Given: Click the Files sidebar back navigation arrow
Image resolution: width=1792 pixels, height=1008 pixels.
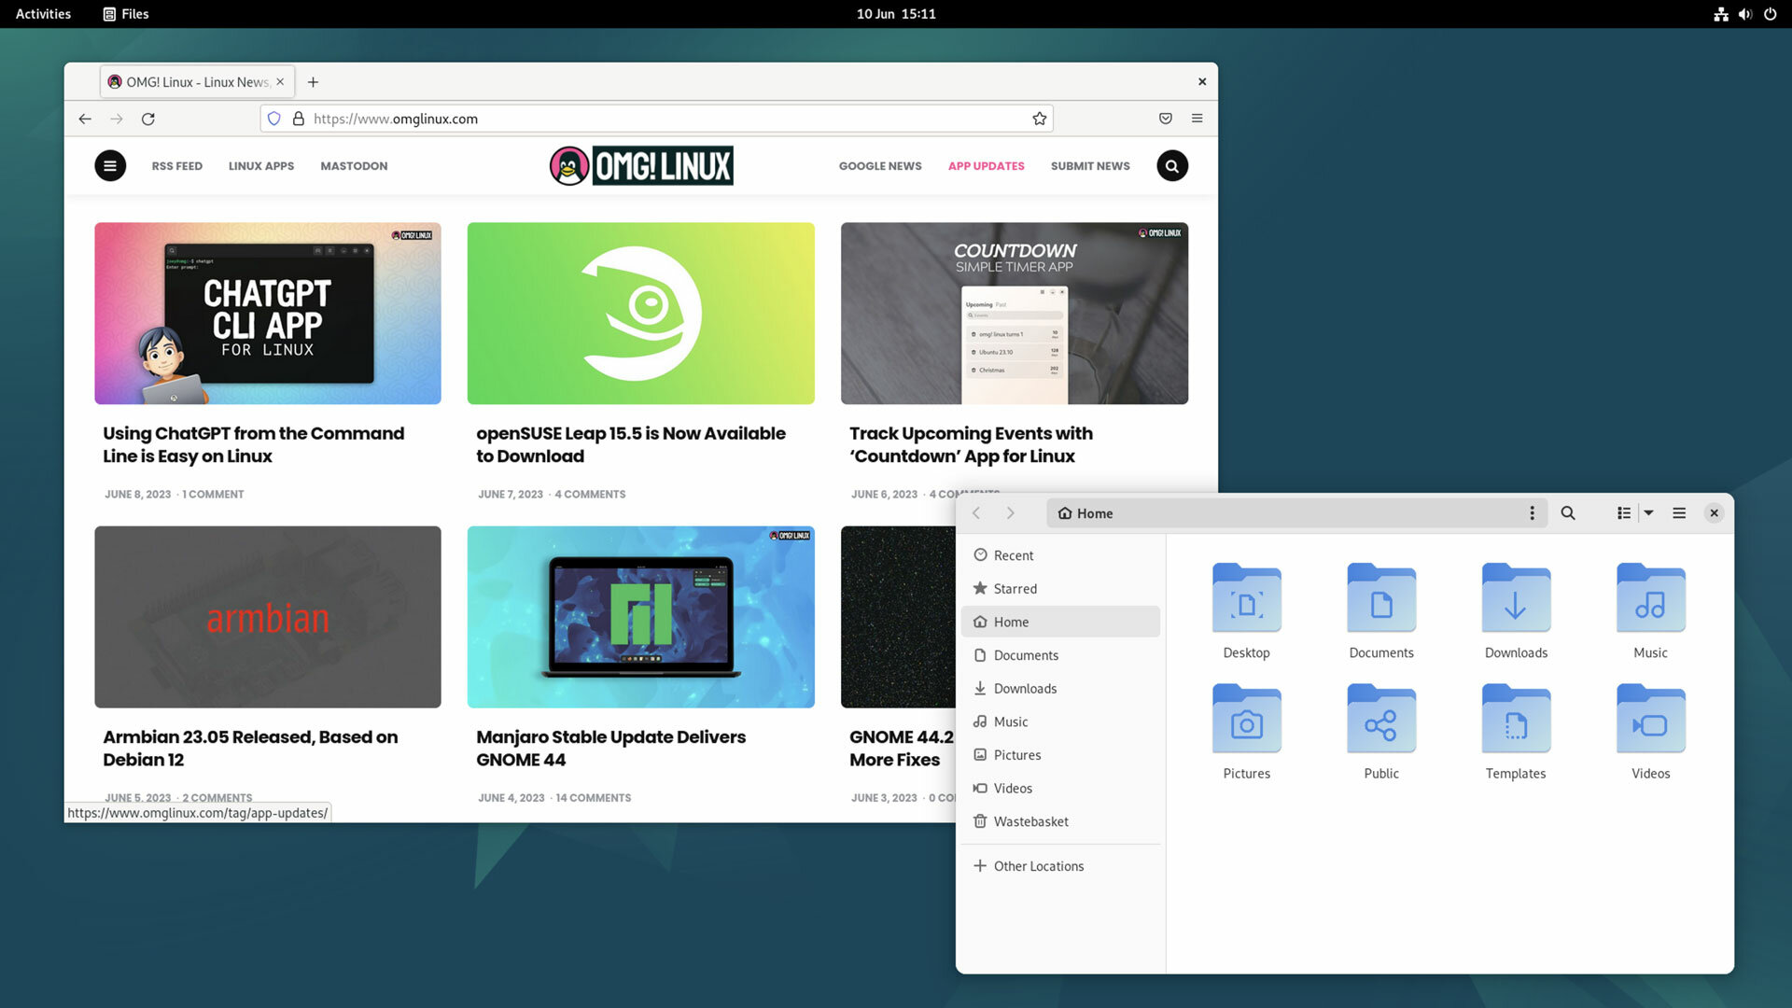Looking at the screenshot, I should click(976, 512).
